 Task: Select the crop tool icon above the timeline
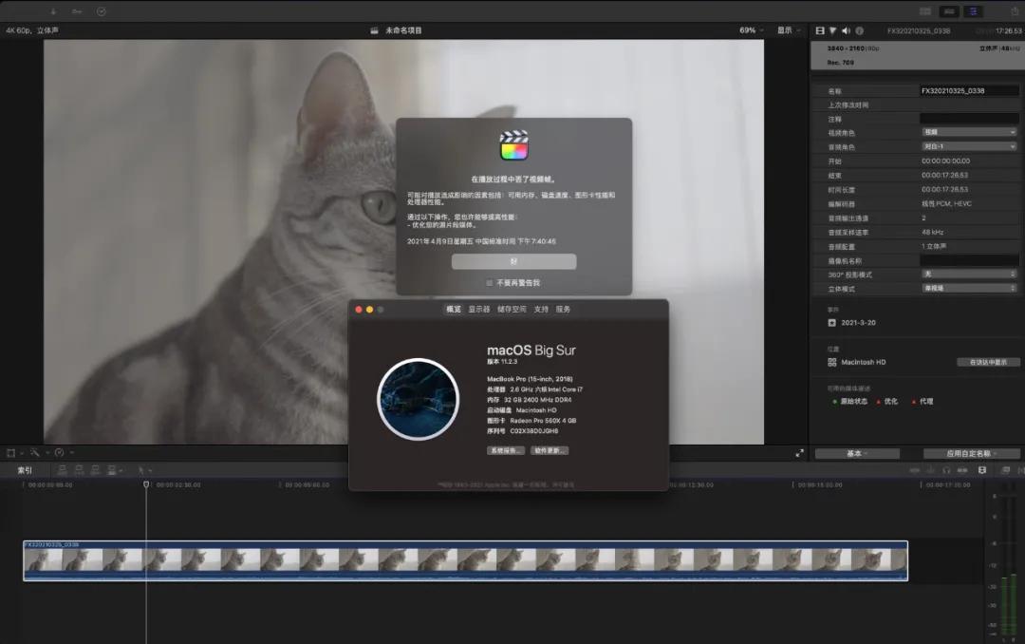pyautogui.click(x=11, y=453)
